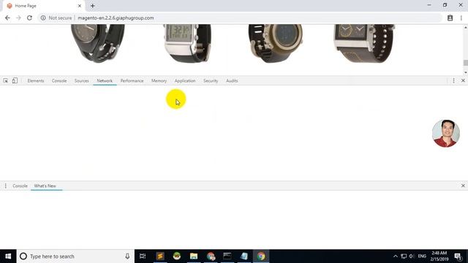Click the page scrollbar up arrow
This screenshot has height=263, width=468.
click(465, 28)
